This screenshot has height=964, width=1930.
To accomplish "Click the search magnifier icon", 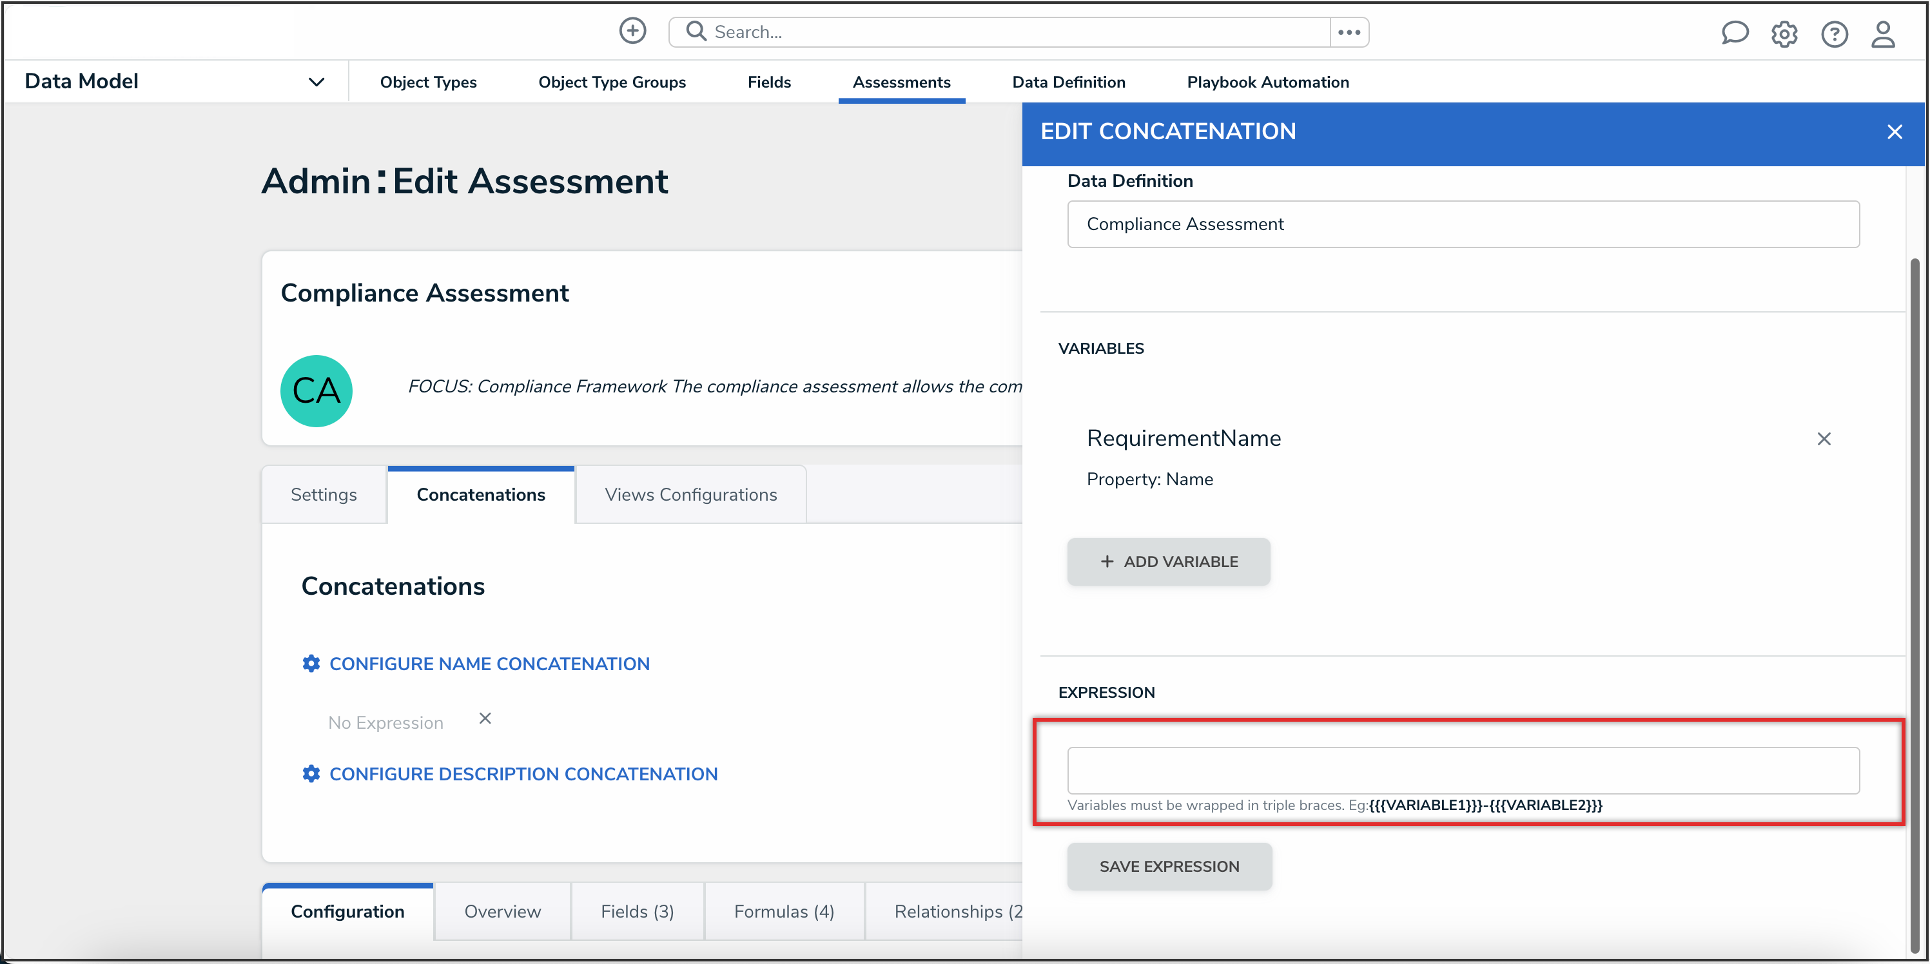I will point(696,32).
